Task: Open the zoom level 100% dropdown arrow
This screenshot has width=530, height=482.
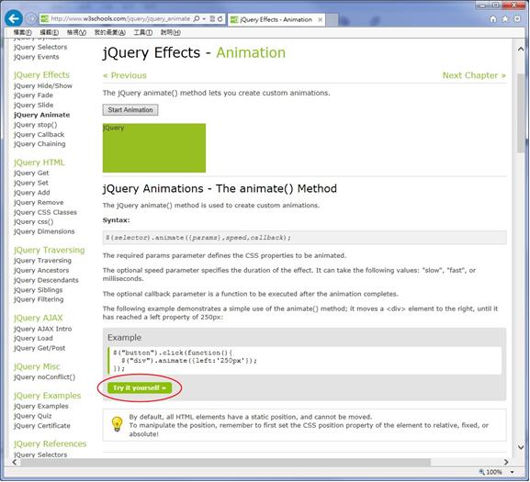Action: coord(512,472)
